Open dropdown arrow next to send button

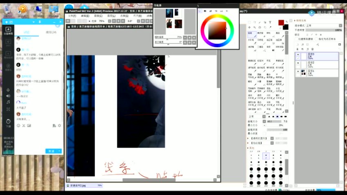(59, 151)
